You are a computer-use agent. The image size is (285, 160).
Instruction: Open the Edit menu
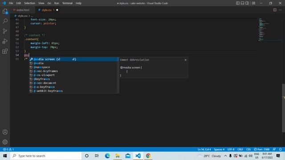[x=19, y=3]
